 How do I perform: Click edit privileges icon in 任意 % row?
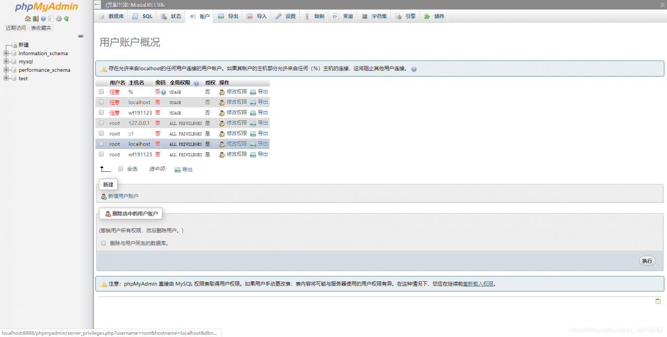[x=222, y=92]
